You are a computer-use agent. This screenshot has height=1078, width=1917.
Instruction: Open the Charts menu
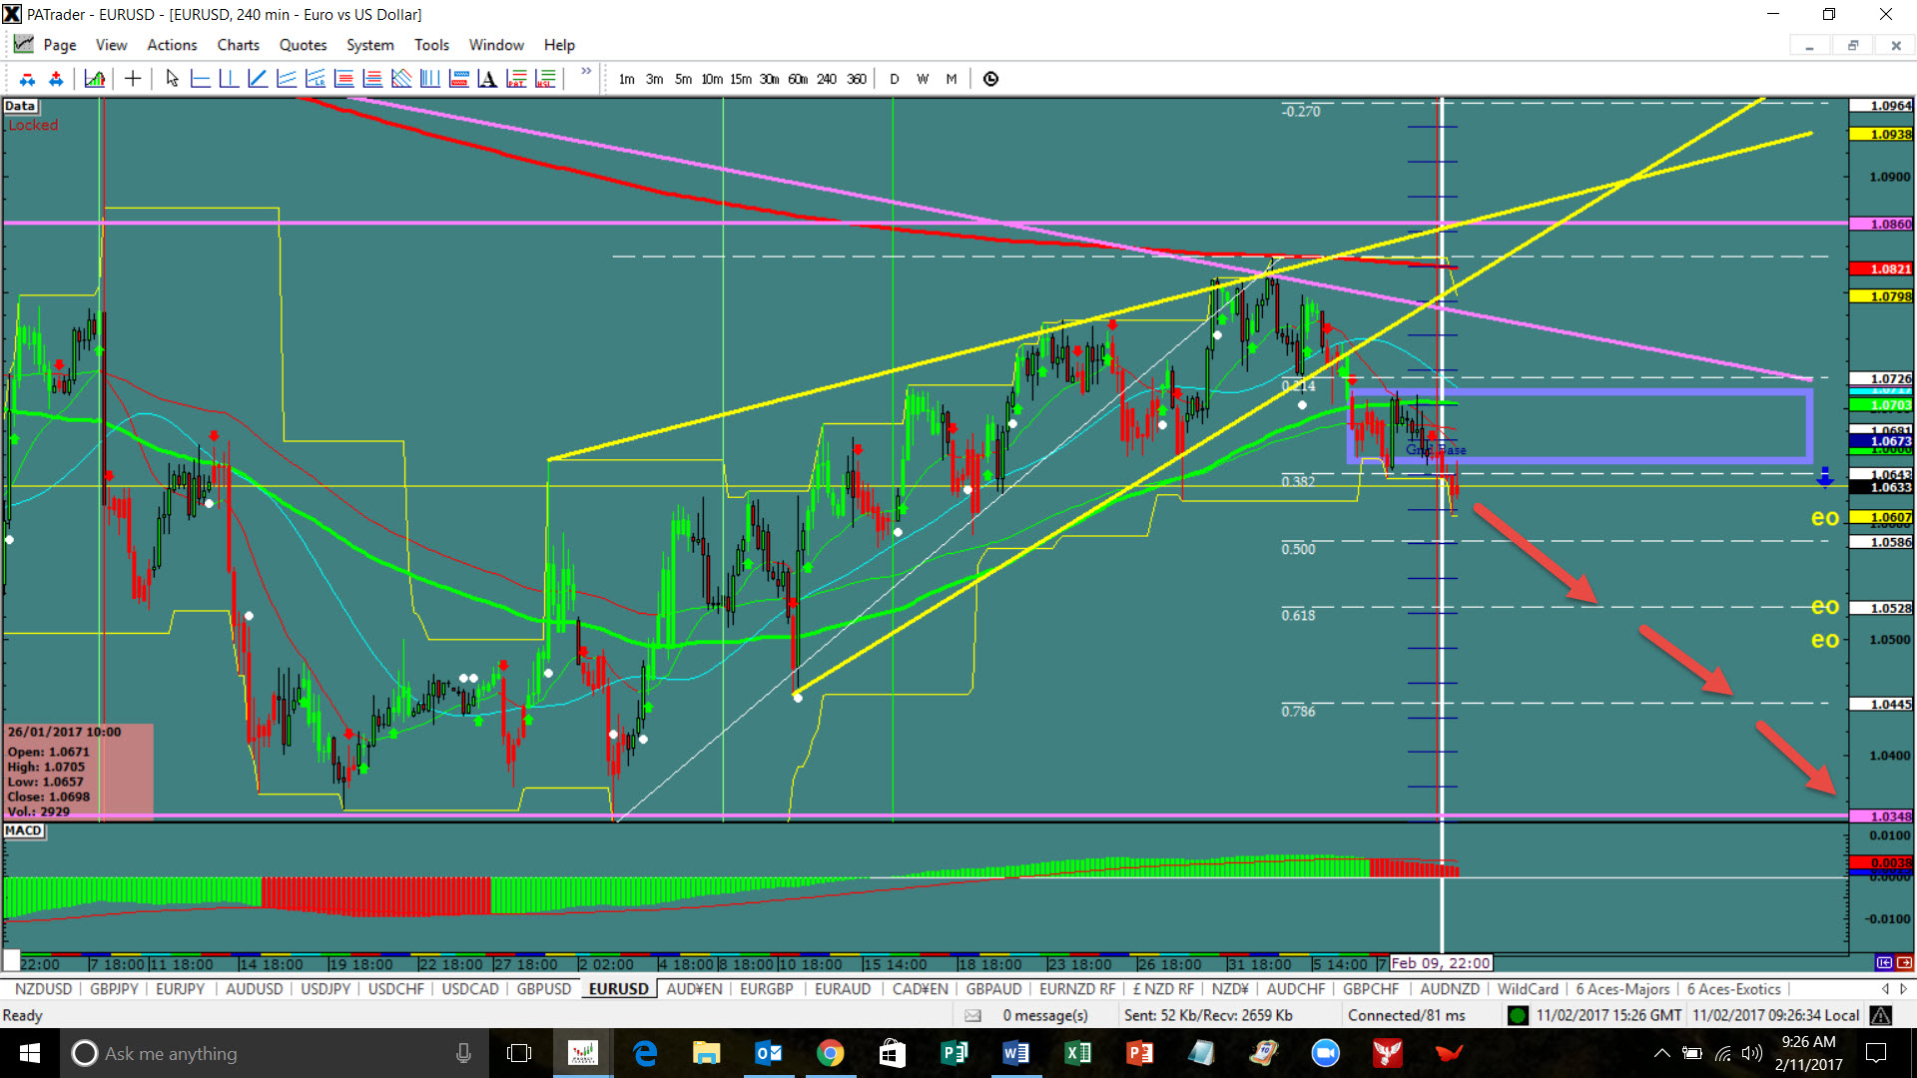[239, 45]
